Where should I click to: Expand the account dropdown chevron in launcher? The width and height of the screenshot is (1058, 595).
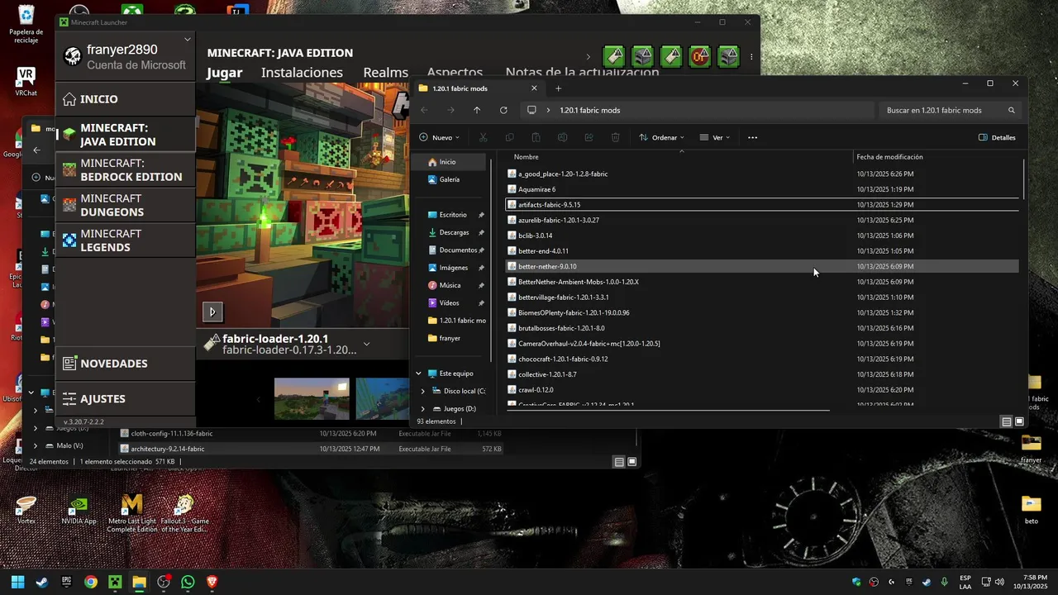188,39
